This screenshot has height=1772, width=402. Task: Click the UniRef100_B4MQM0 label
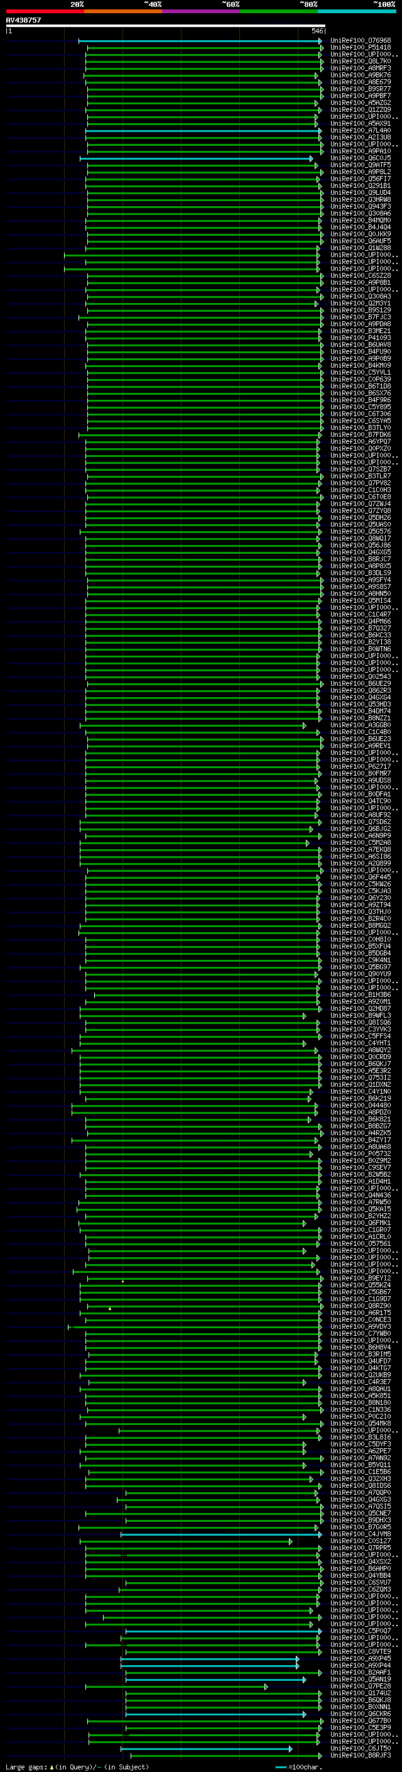tap(360, 220)
